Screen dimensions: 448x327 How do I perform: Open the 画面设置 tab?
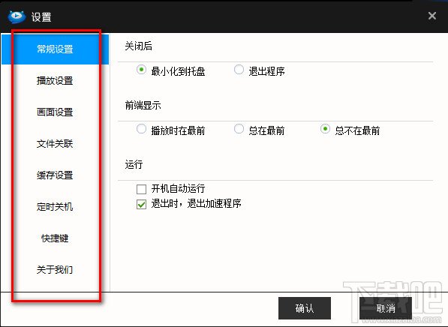click(x=55, y=112)
